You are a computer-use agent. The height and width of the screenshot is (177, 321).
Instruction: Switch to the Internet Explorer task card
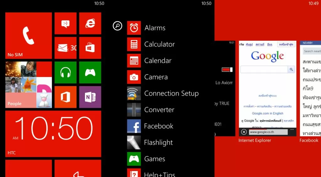268,88
